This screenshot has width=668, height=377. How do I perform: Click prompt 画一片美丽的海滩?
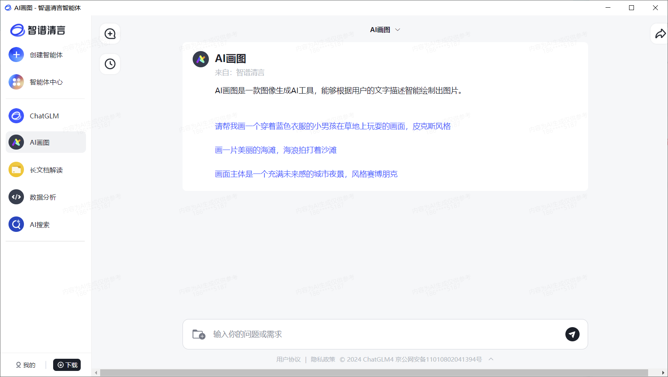[276, 150]
